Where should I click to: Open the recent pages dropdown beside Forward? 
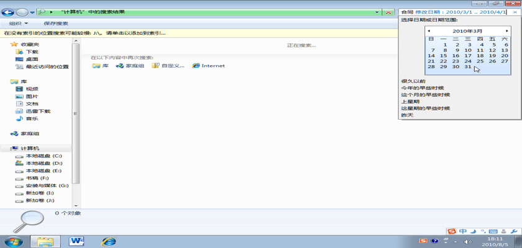click(32, 12)
